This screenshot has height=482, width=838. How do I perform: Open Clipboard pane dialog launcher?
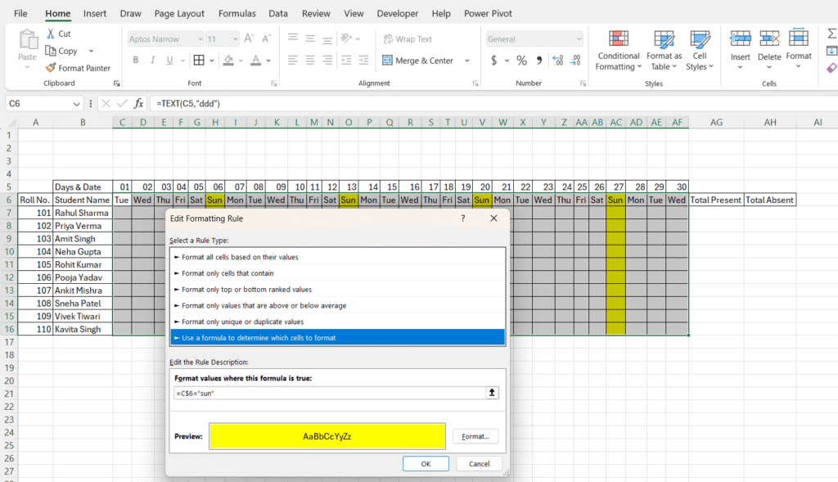[116, 83]
